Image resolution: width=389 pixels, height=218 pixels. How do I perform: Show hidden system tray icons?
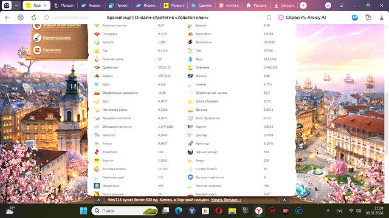click(328, 211)
